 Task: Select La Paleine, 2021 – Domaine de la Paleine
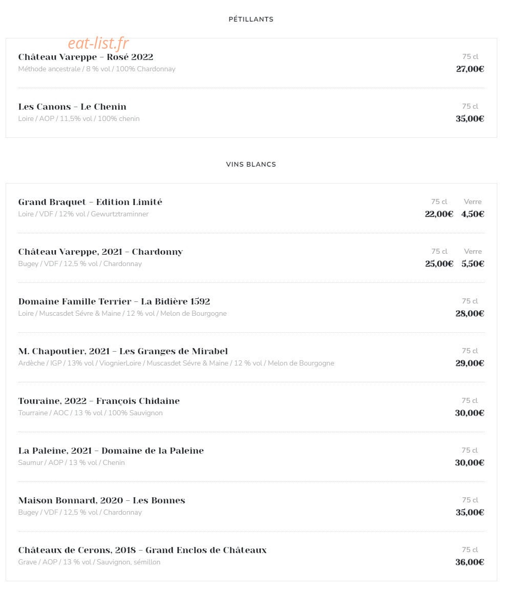coord(111,451)
